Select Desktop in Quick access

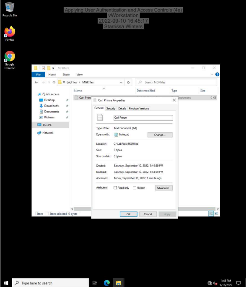pyautogui.click(x=49, y=100)
